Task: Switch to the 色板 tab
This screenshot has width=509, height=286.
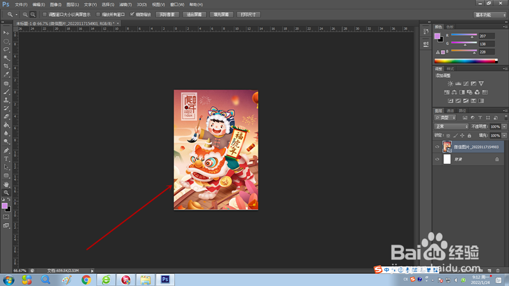Action: tap(450, 27)
